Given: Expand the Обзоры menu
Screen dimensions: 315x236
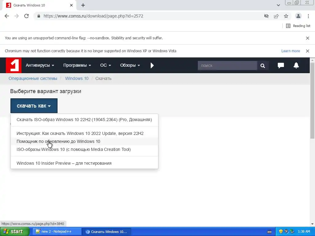Looking at the screenshot, I should click(130, 65).
